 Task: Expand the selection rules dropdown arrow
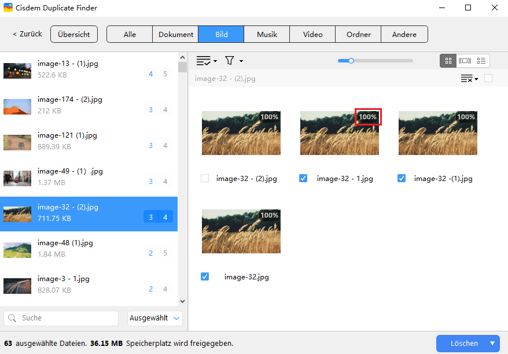tap(215, 61)
